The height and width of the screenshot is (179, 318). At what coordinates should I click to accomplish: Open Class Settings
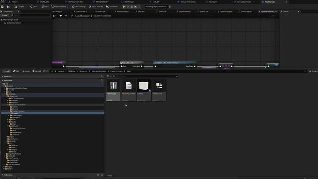79,7
